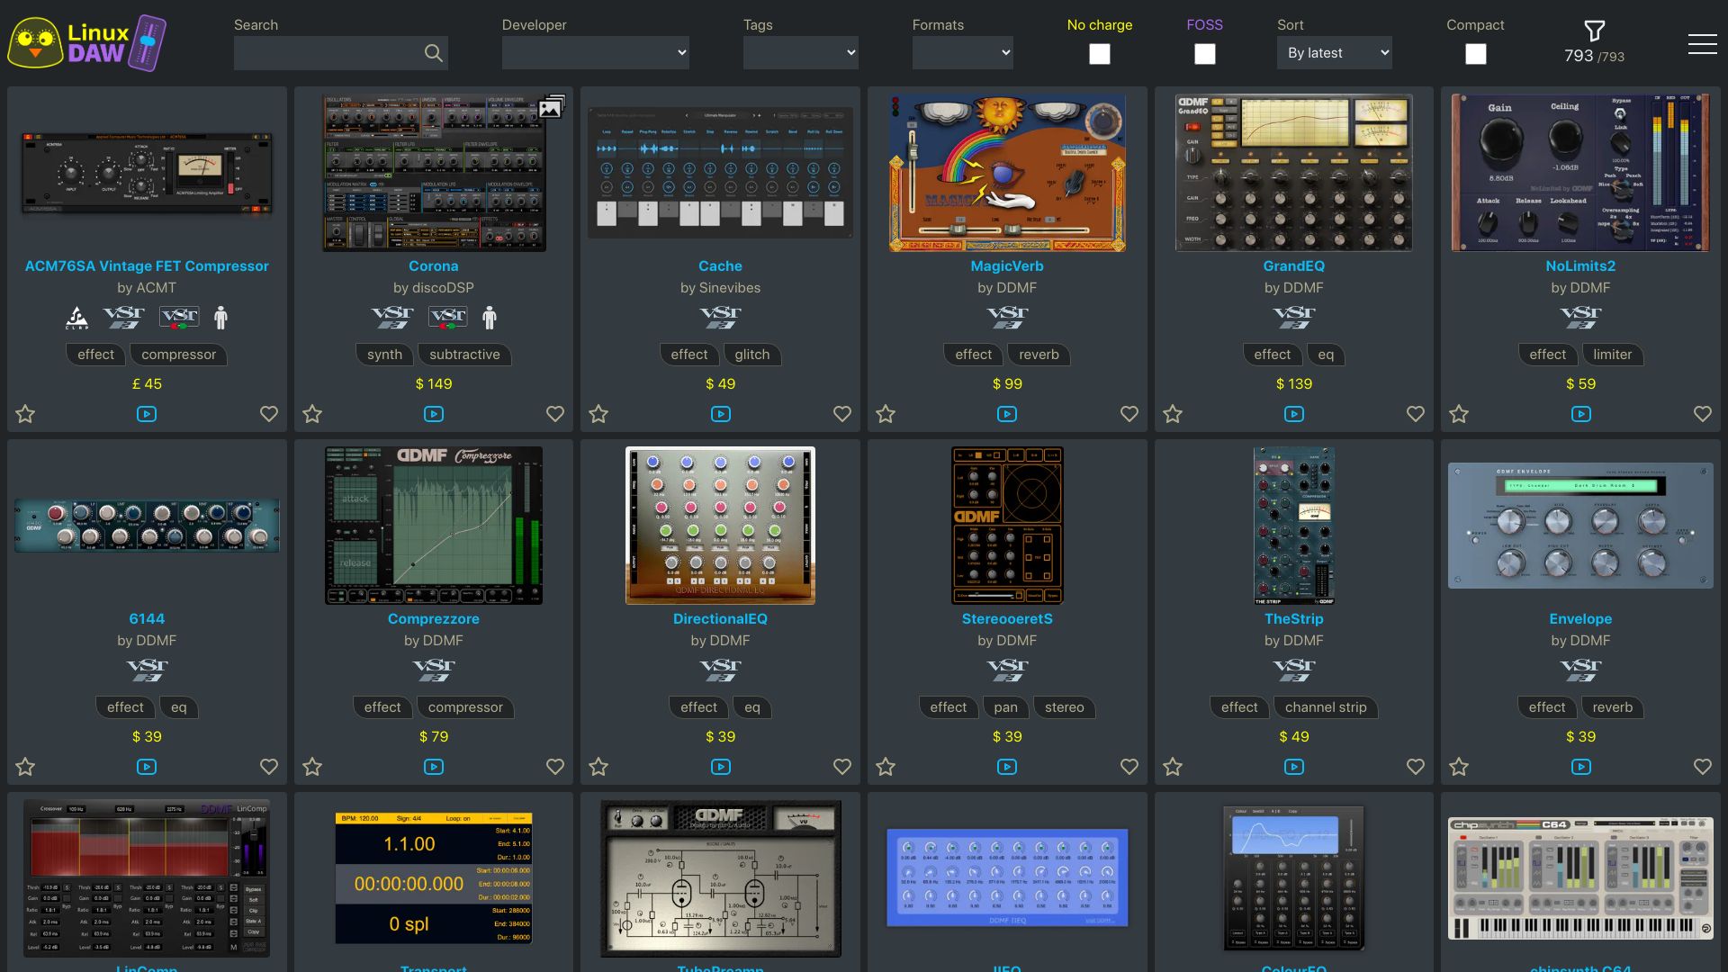The width and height of the screenshot is (1728, 972).
Task: Enable the Compact view checkbox
Action: tap(1476, 54)
